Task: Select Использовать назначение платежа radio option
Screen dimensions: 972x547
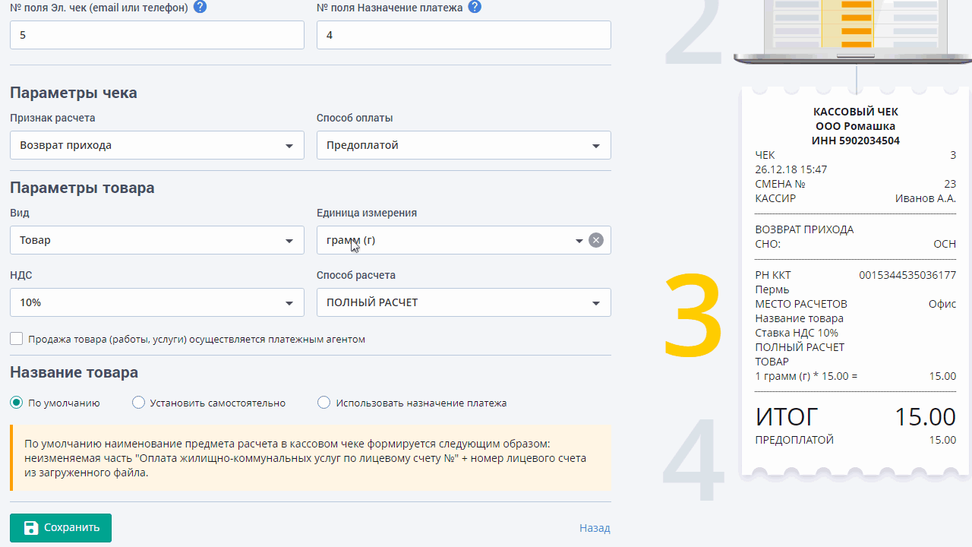Action: (x=324, y=403)
